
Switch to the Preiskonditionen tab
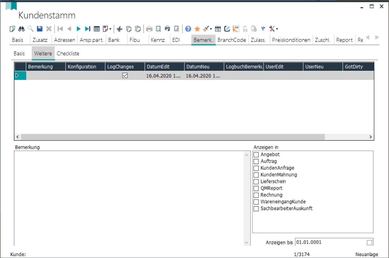click(291, 40)
